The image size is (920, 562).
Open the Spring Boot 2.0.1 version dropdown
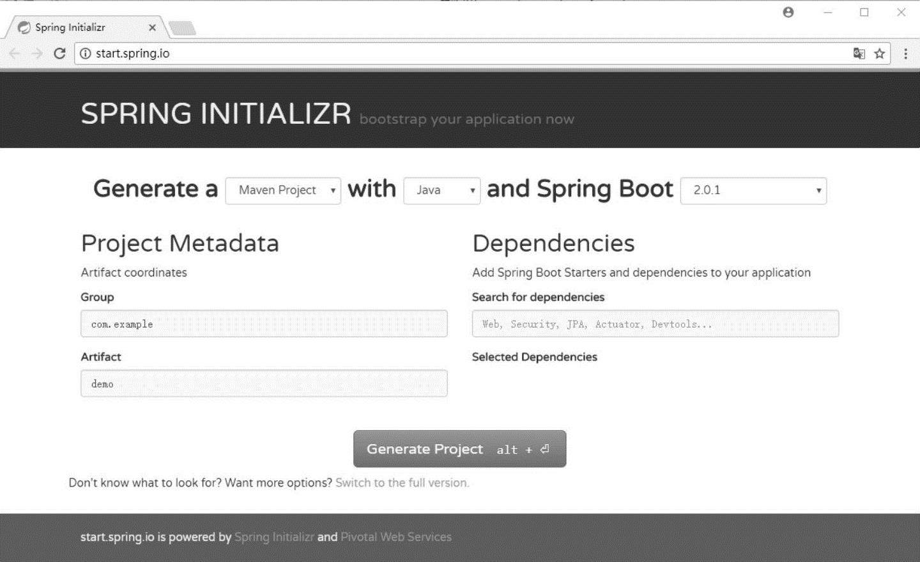pyautogui.click(x=753, y=190)
